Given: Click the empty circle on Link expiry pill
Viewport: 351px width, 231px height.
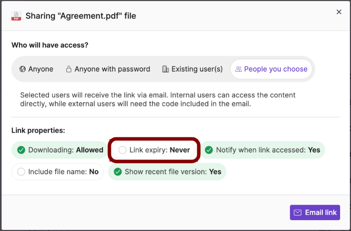Looking at the screenshot, I should (122, 150).
